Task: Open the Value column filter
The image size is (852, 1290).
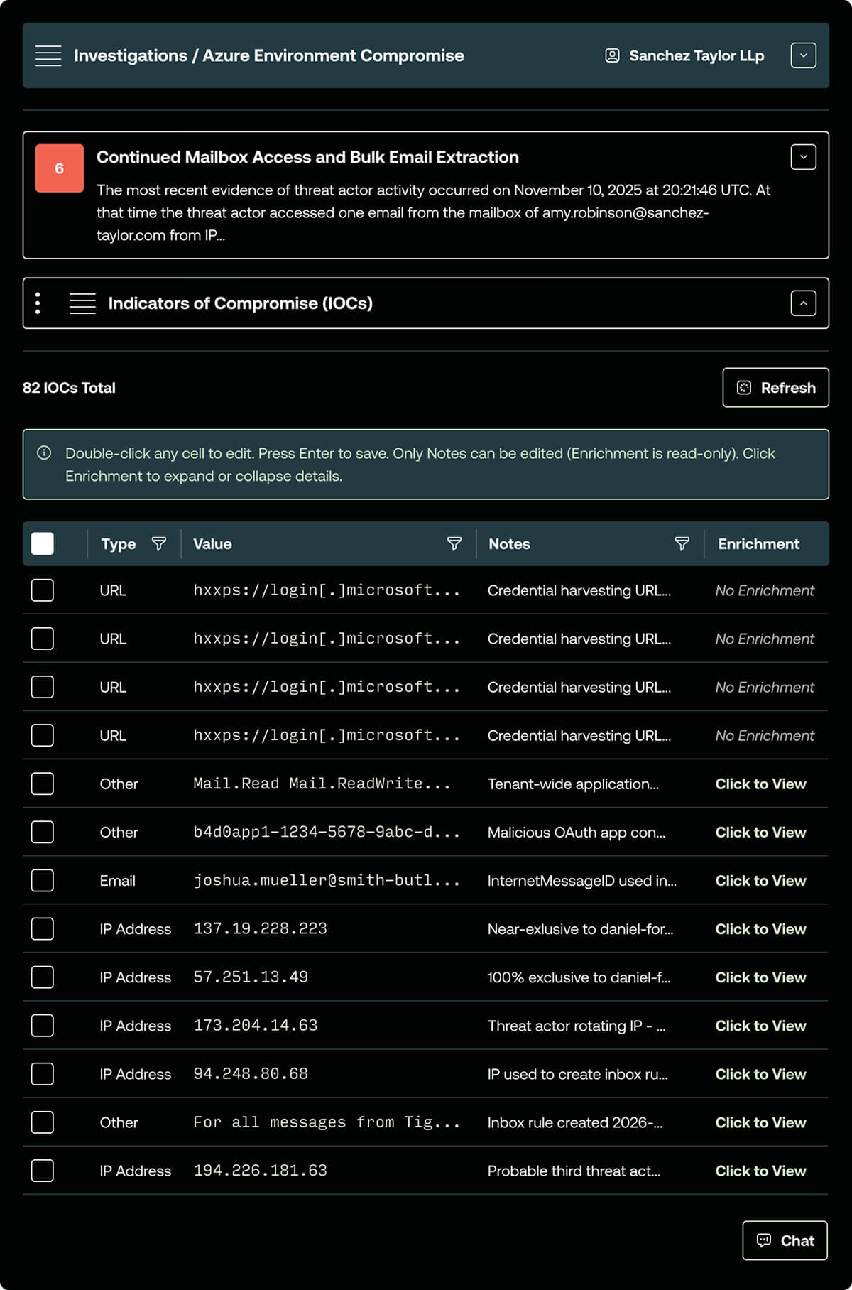Action: tap(454, 544)
